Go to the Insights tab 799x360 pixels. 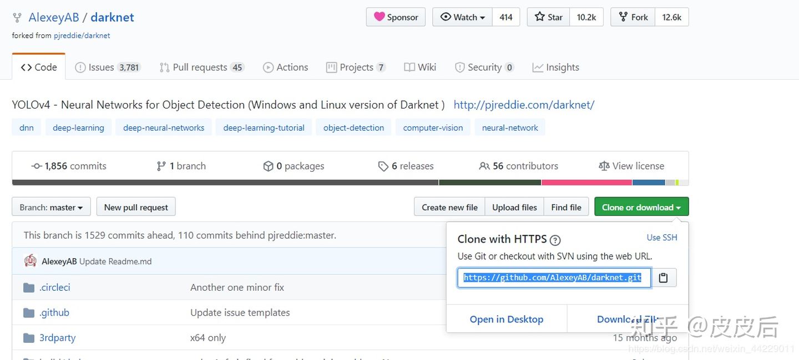click(556, 67)
